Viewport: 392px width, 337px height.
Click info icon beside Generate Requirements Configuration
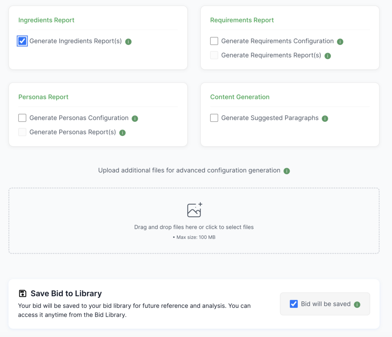pos(340,42)
